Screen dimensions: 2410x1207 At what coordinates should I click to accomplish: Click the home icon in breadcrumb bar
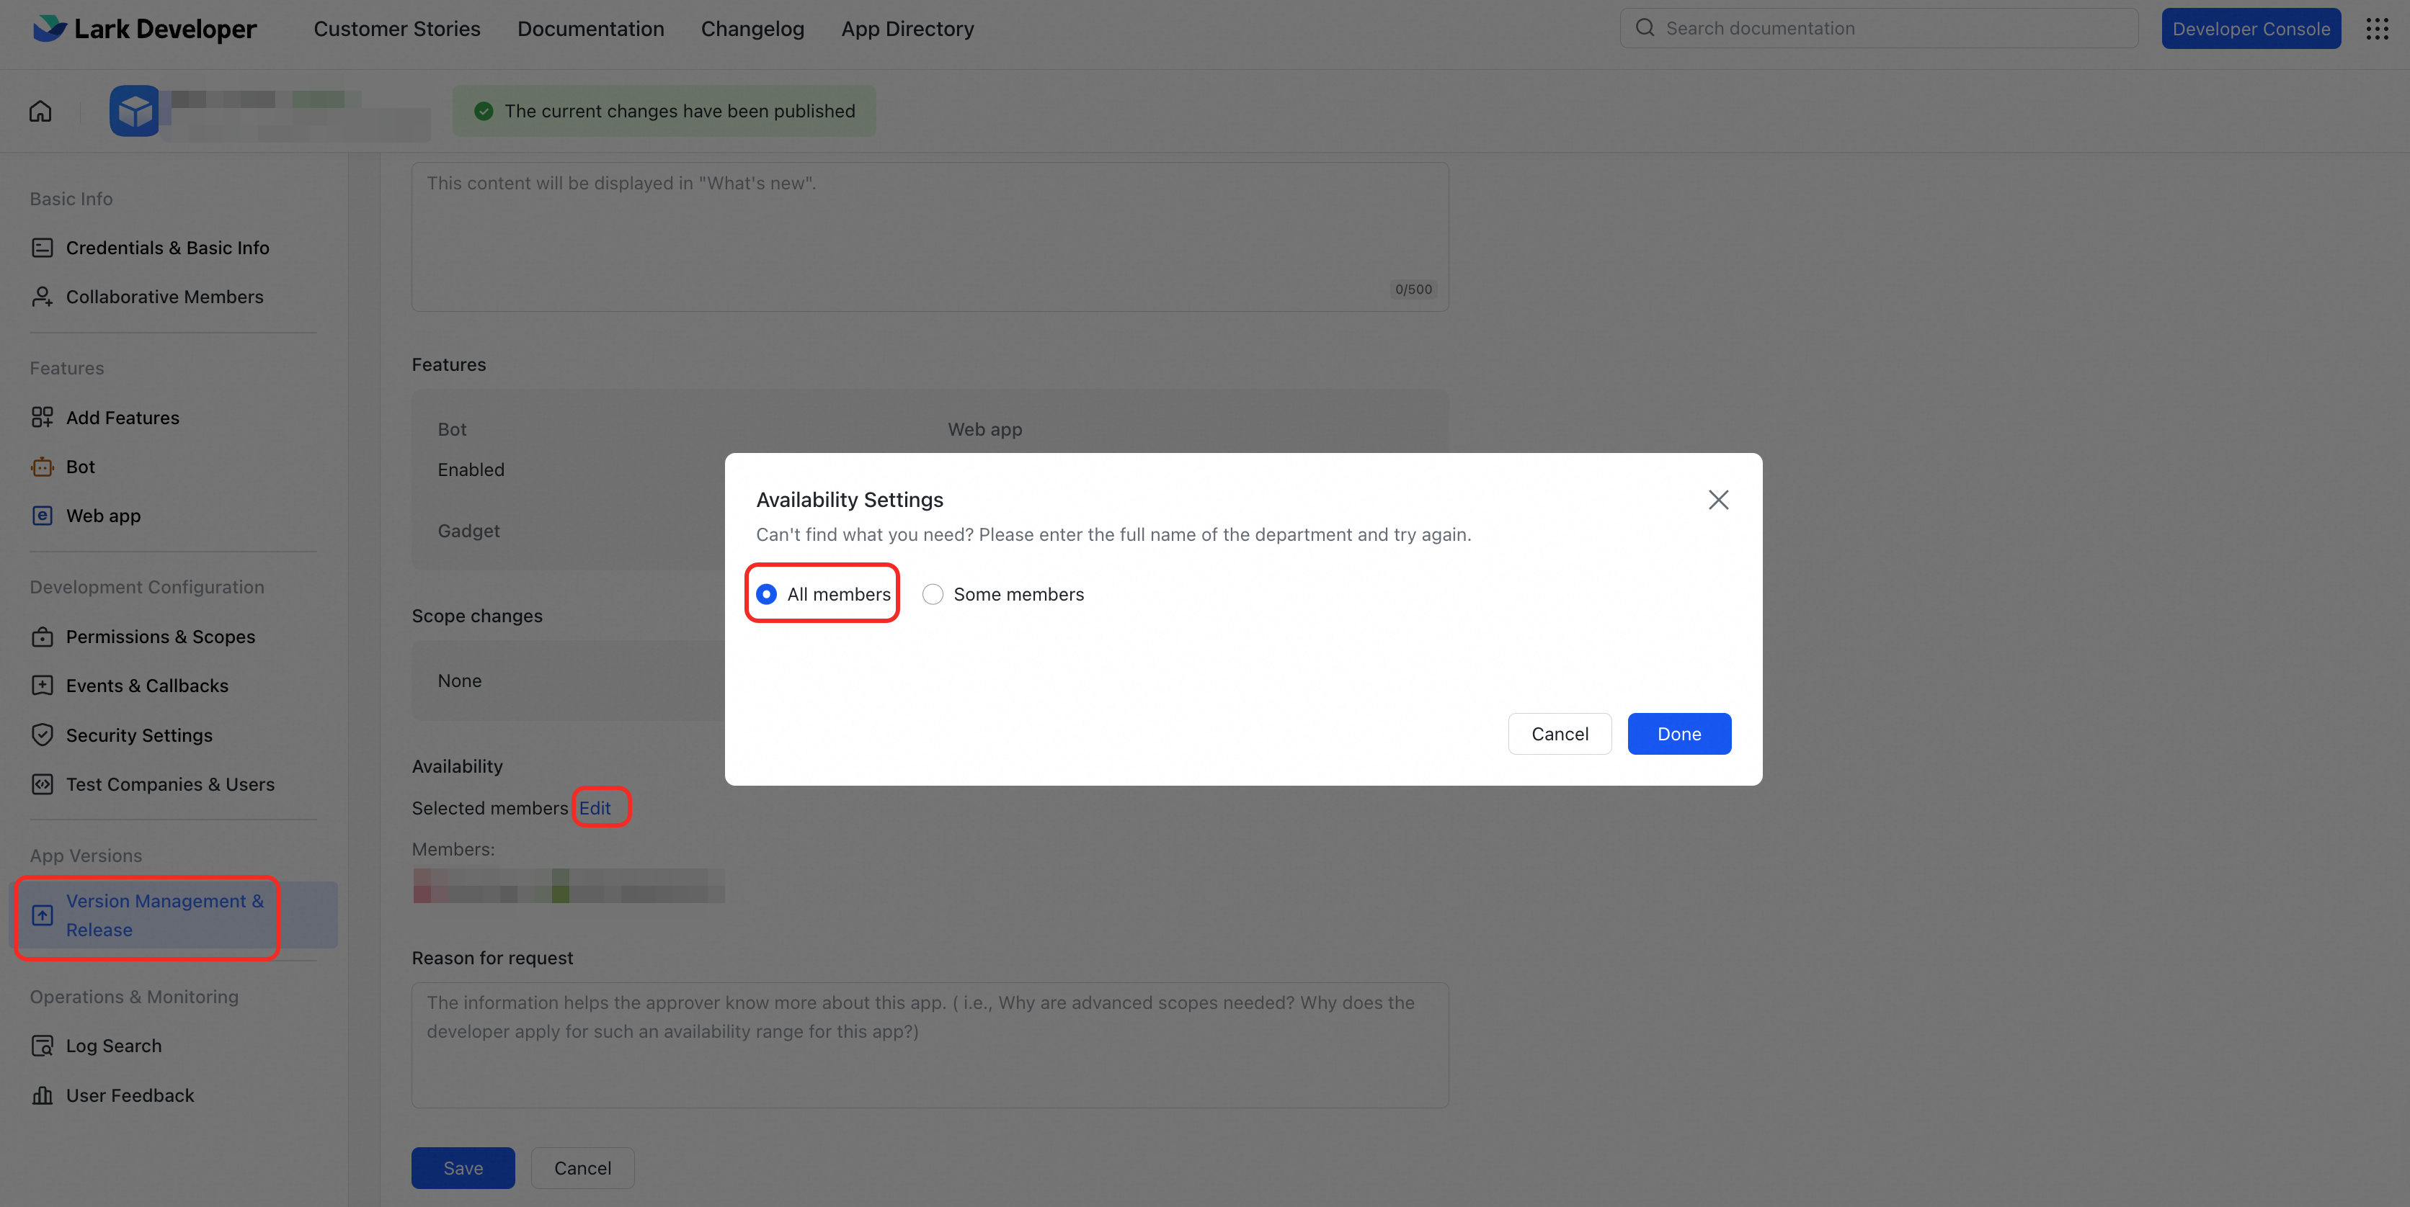point(40,111)
